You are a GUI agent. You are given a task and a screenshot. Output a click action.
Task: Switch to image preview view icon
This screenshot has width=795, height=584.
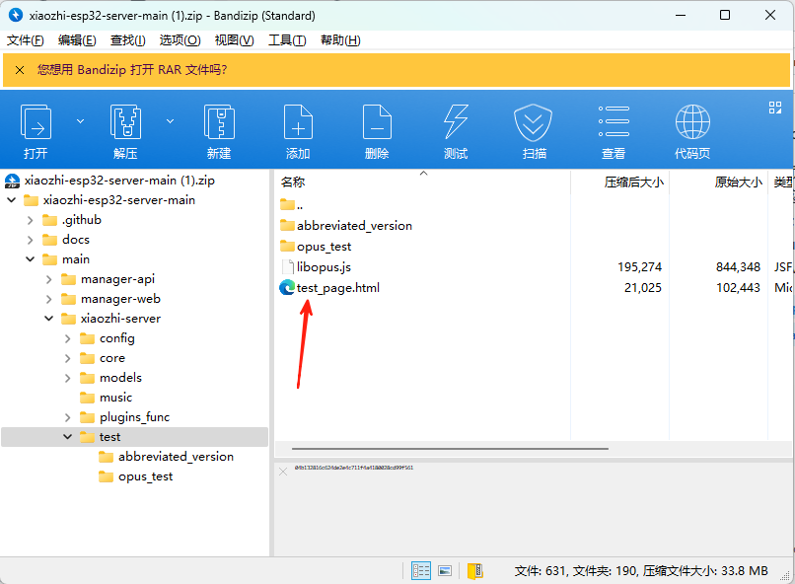point(445,571)
